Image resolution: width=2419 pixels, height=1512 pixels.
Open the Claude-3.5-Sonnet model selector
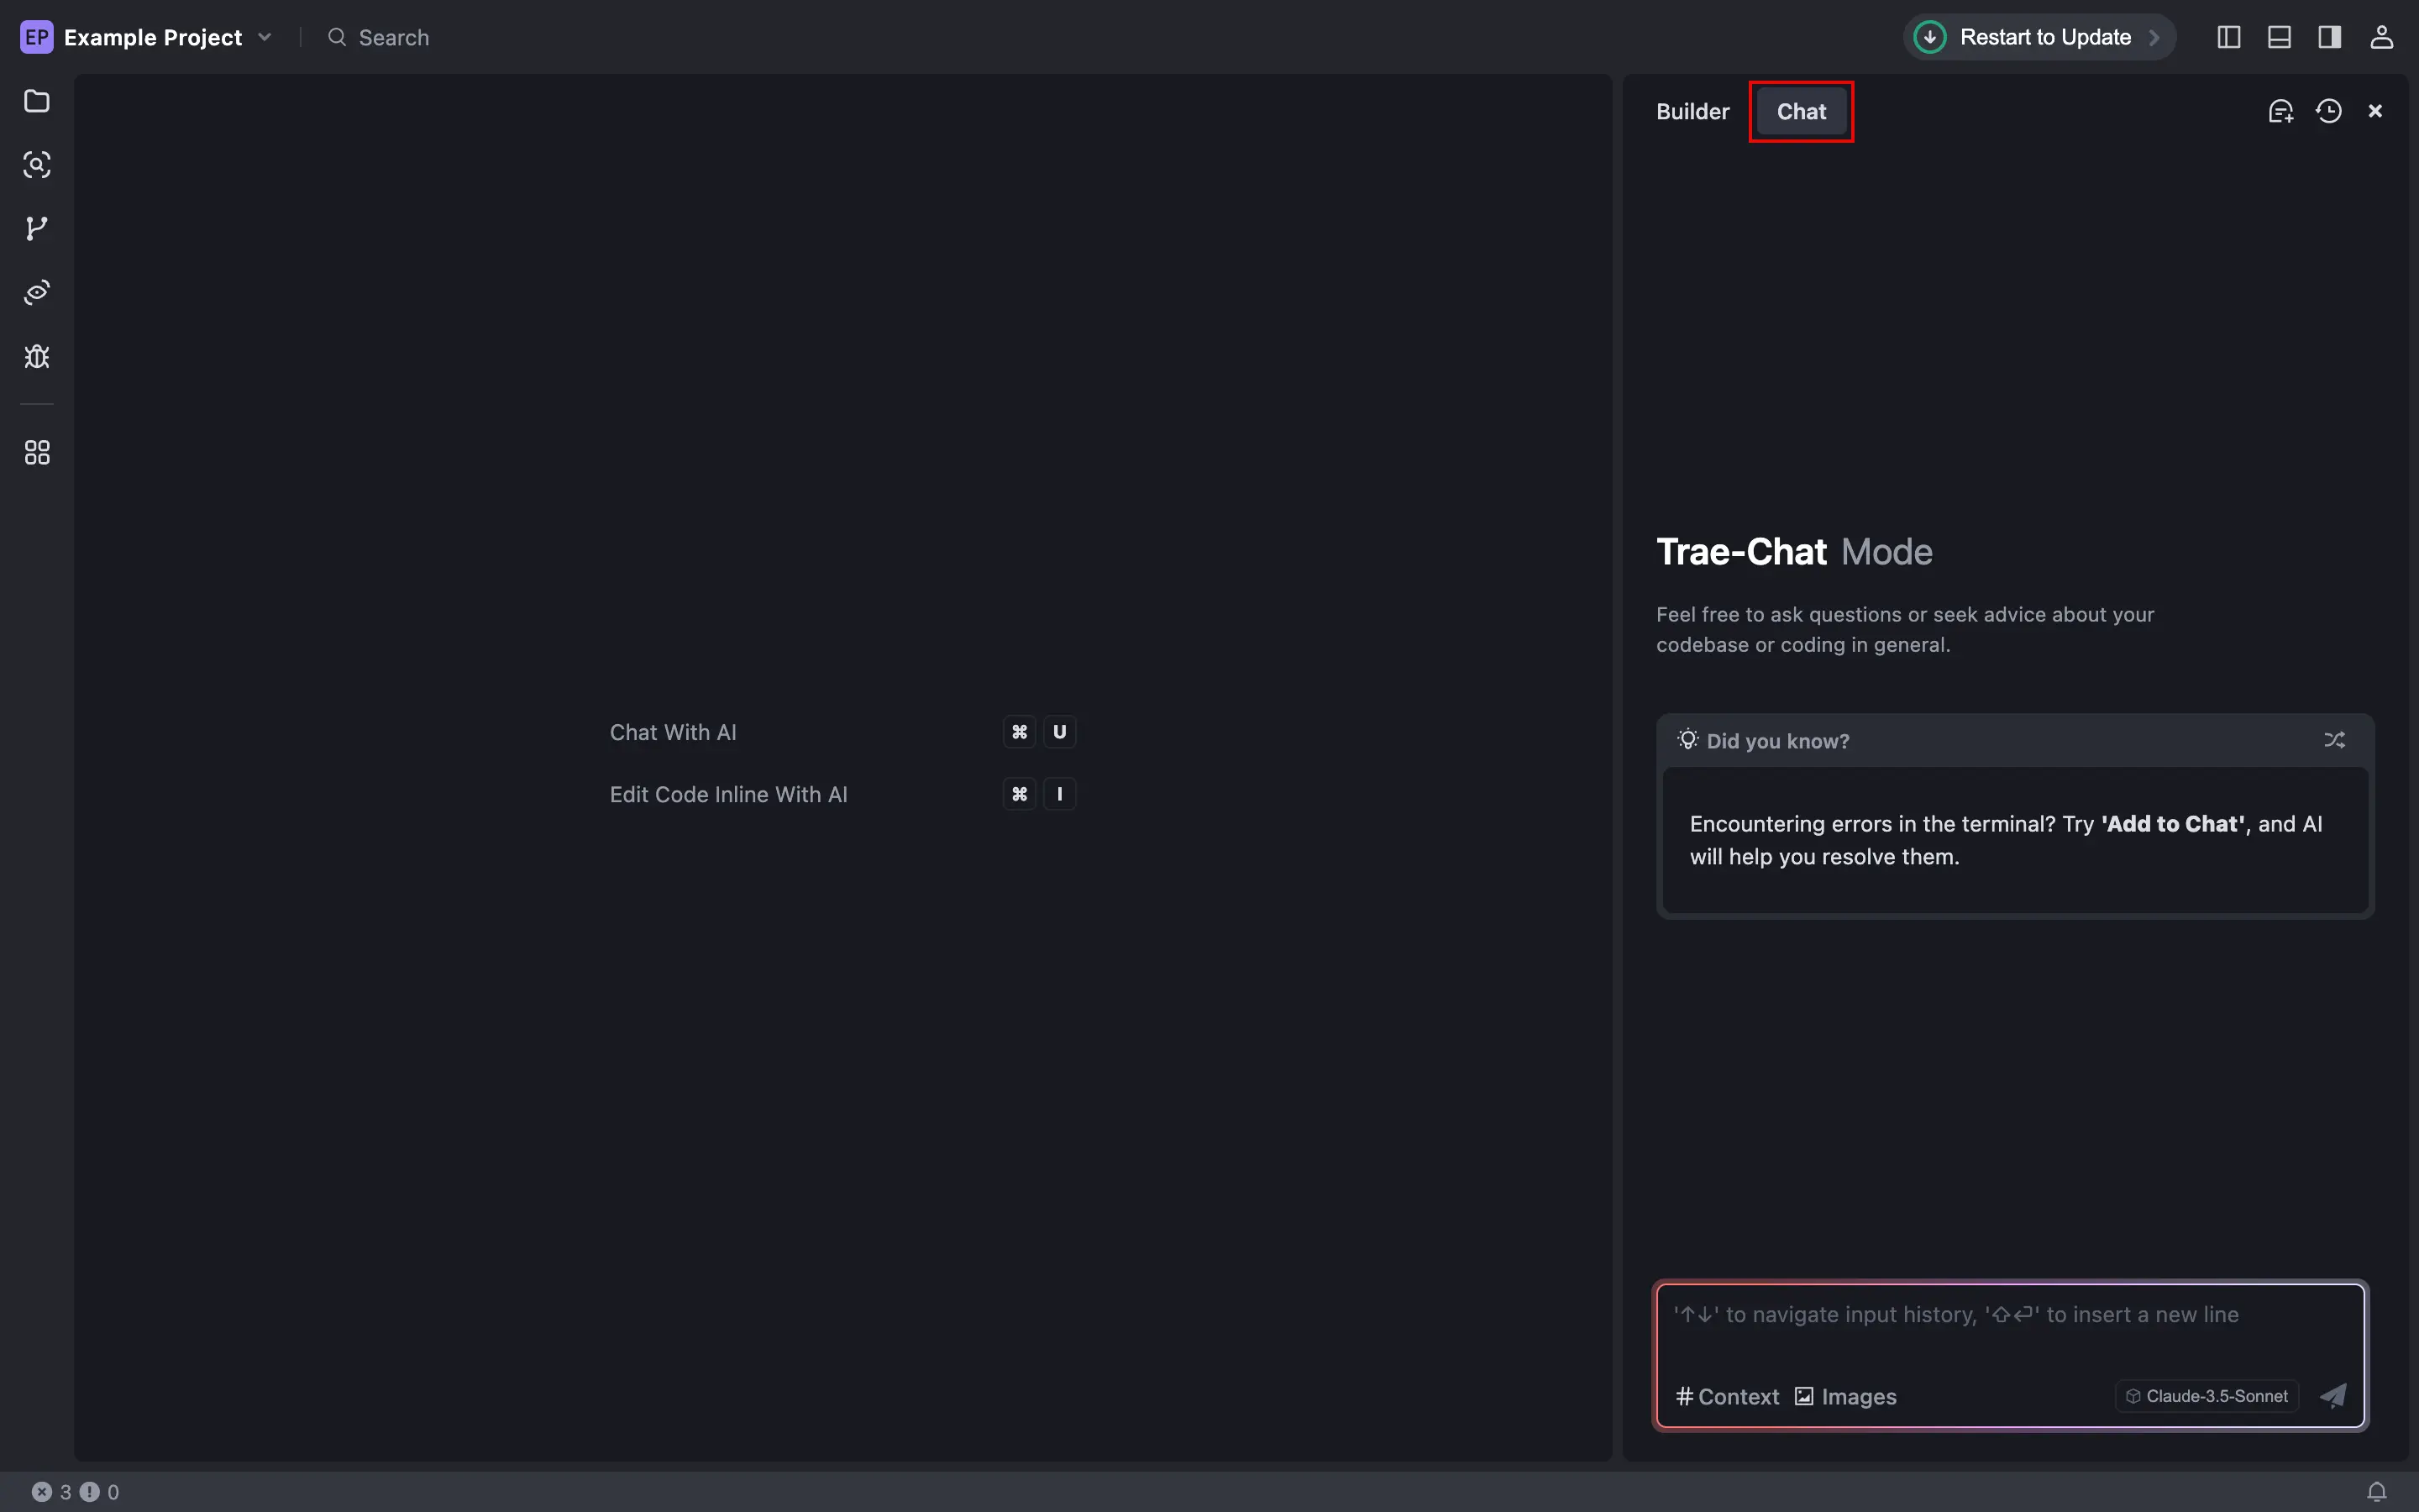2207,1396
